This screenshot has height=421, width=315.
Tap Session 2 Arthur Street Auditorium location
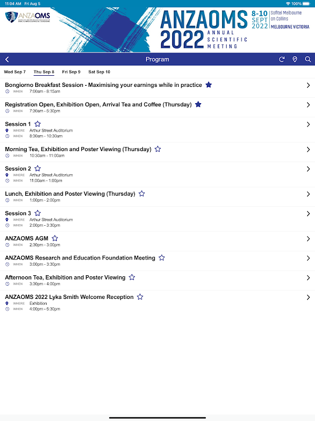point(51,175)
